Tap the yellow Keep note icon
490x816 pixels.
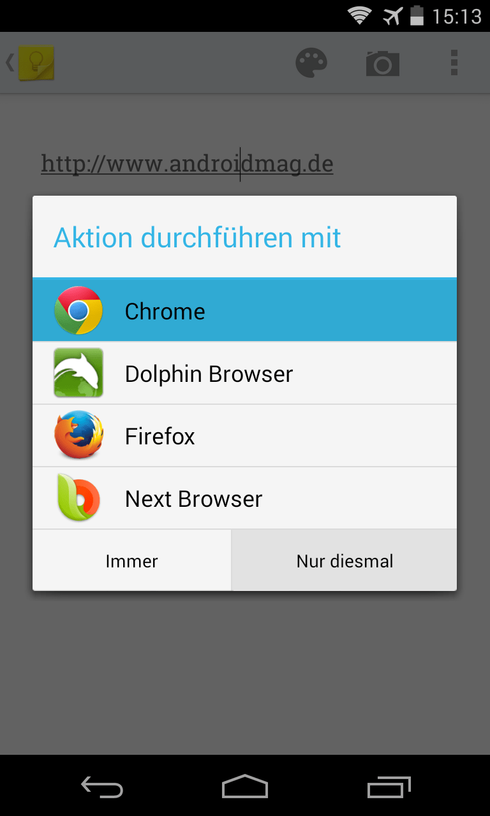point(36,62)
